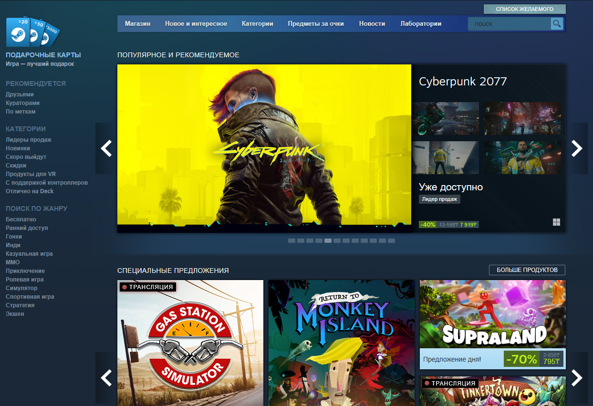Browse the Казуальная игра genre
Viewport: 593px width, 406px height.
point(29,254)
